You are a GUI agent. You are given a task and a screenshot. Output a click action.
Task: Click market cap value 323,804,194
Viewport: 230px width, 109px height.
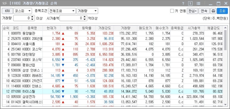click(195, 97)
